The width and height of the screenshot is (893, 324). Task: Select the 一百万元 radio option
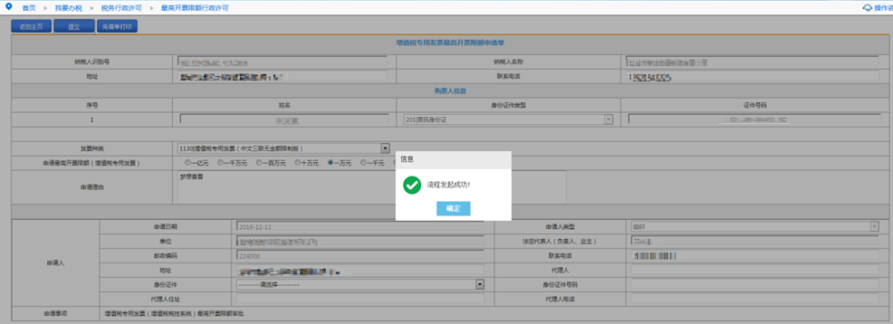click(x=259, y=163)
